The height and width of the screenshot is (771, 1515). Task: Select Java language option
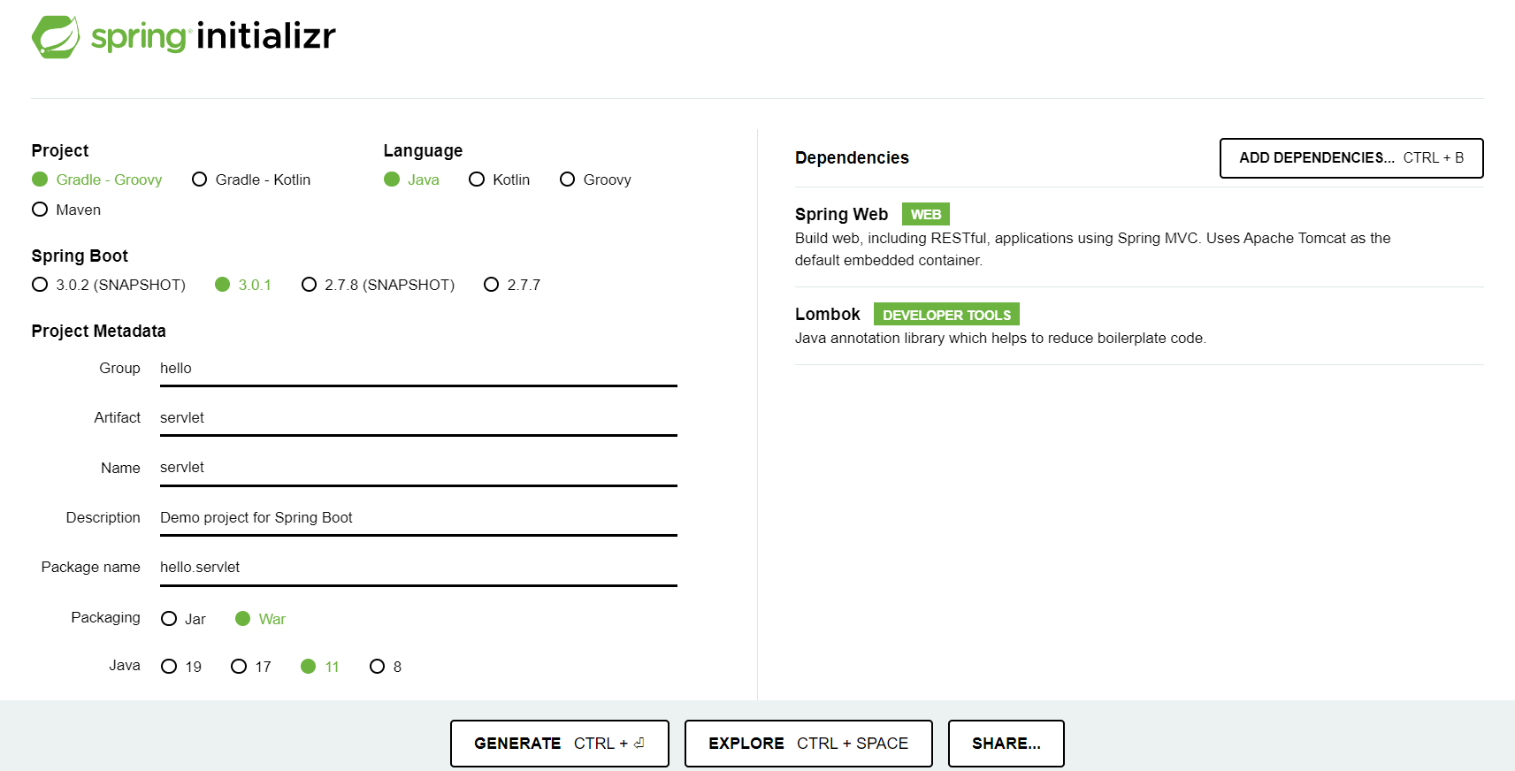coord(411,179)
